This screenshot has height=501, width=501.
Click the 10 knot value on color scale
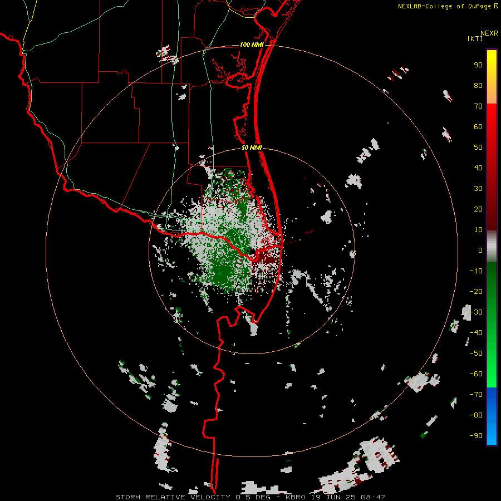click(x=478, y=230)
